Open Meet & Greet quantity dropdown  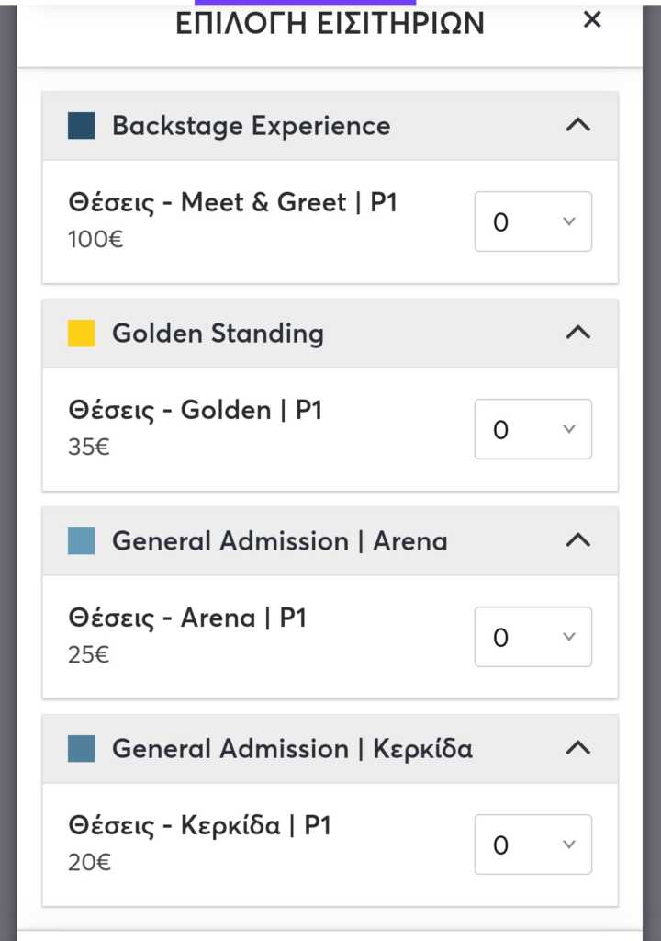(532, 221)
